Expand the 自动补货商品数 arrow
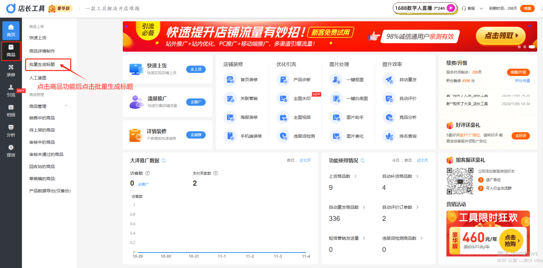The width and height of the screenshot is (543, 268). point(417,176)
